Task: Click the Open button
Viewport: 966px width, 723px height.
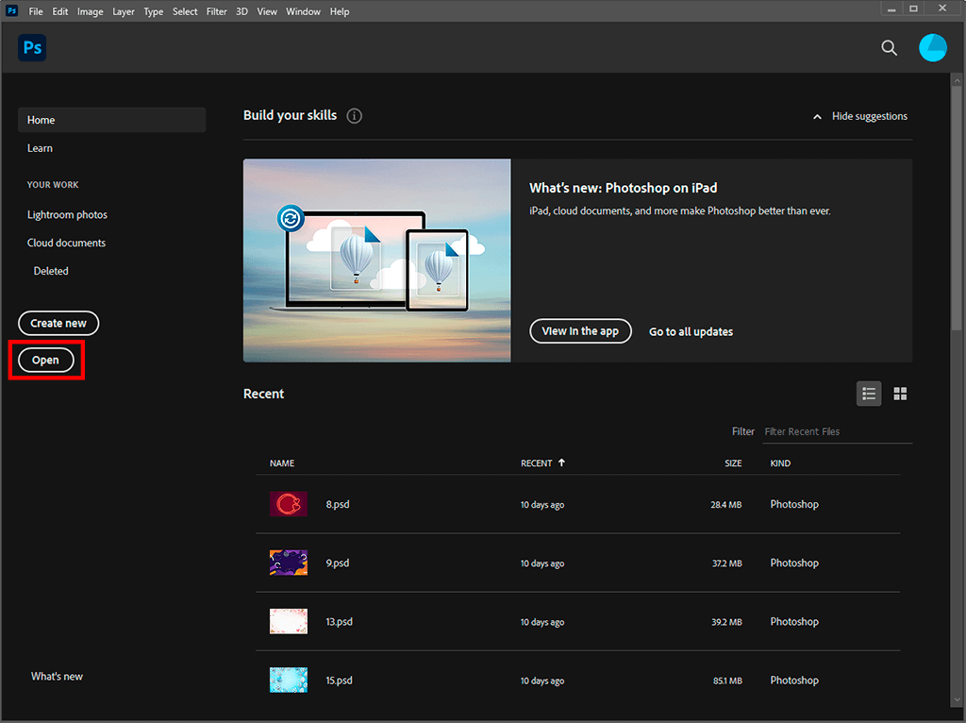Action: (x=45, y=360)
